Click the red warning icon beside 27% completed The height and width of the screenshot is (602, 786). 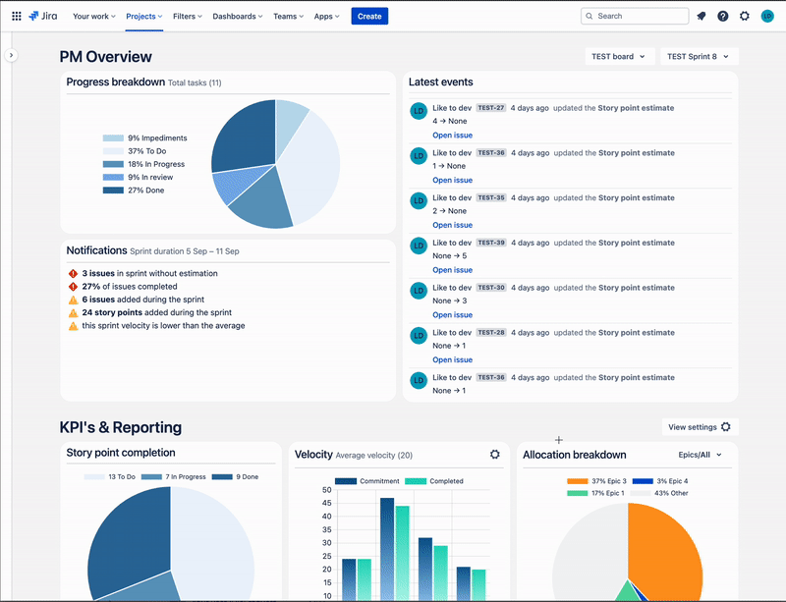pyautogui.click(x=73, y=286)
